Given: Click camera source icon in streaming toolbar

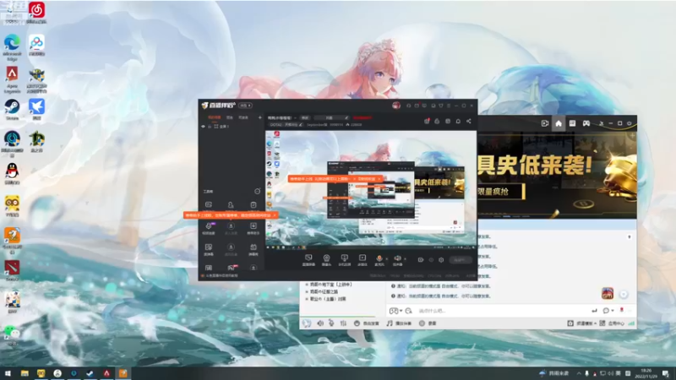Looking at the screenshot, I should (326, 259).
